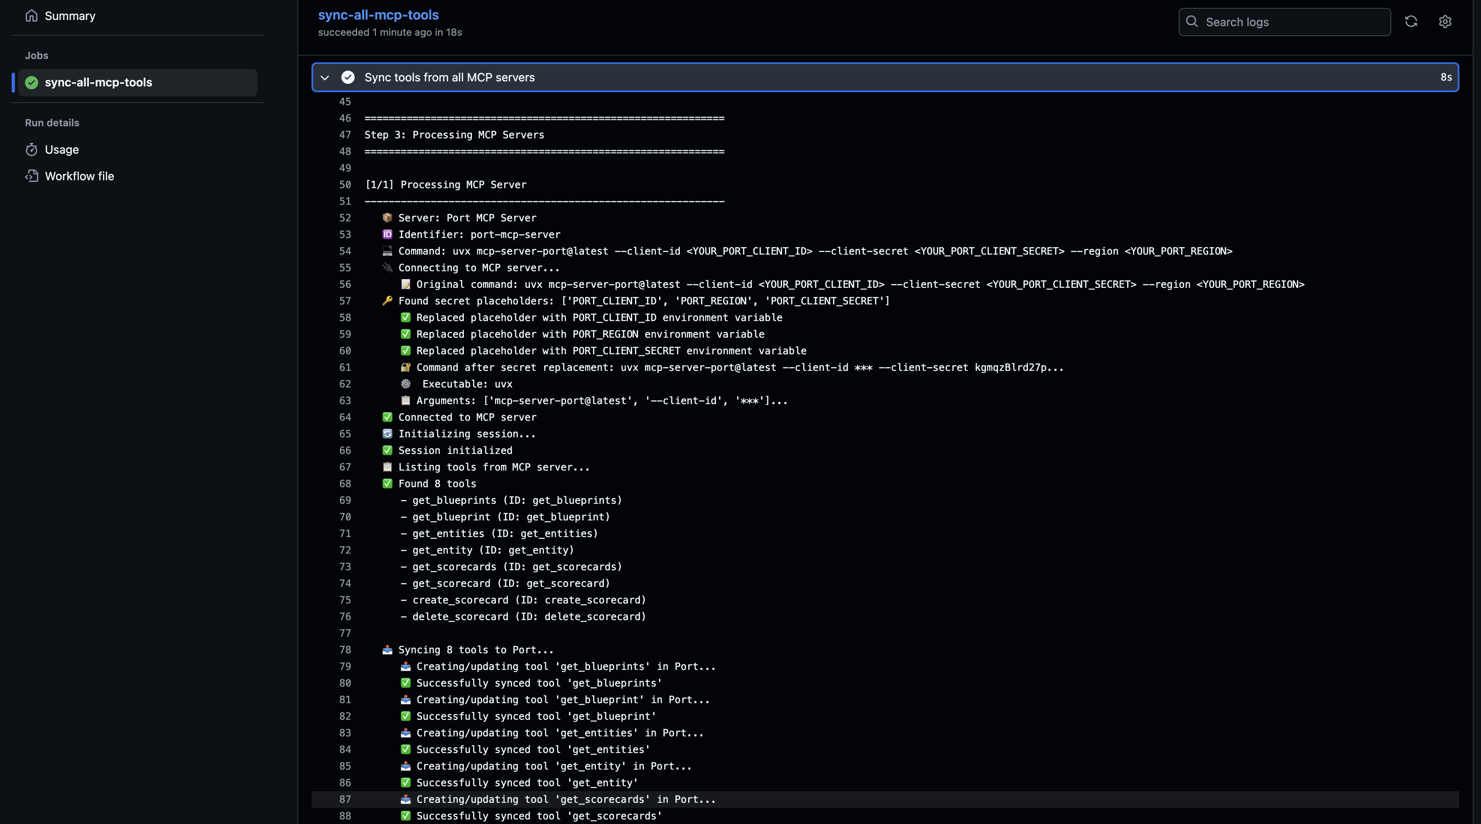This screenshot has width=1481, height=824.
Task: Click log line number 87
Action: (345, 799)
